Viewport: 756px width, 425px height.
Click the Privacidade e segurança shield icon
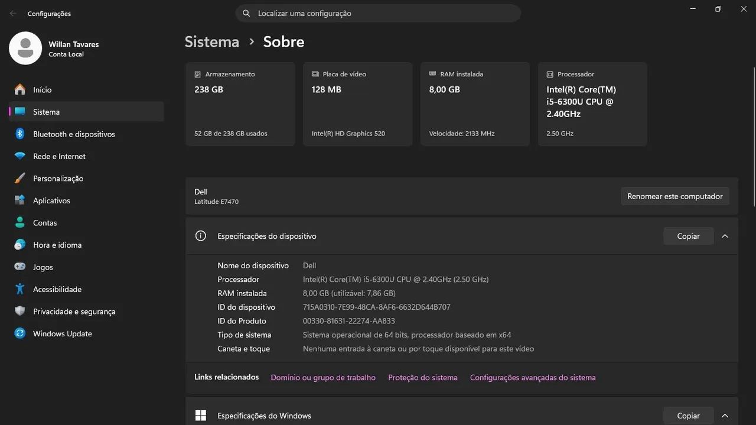[x=20, y=311]
